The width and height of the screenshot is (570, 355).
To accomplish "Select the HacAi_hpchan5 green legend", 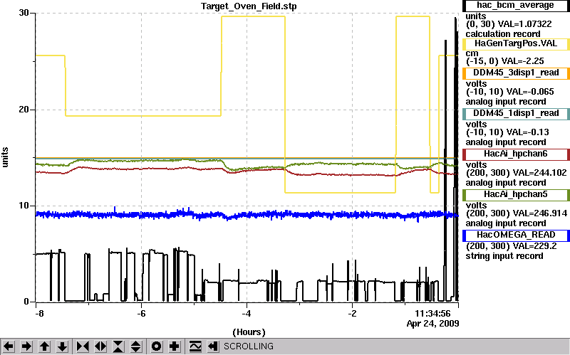I will [x=515, y=195].
